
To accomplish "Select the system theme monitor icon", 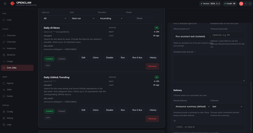I will 241,4.
